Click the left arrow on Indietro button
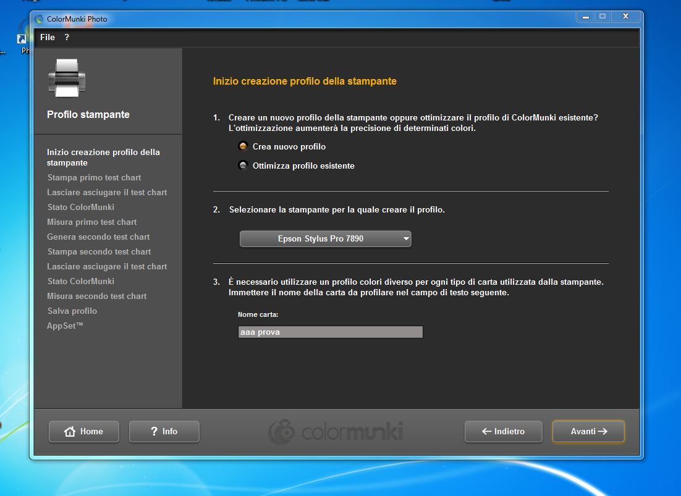Viewport: 681px width, 496px height. [x=486, y=431]
